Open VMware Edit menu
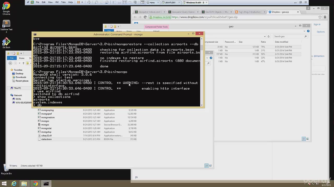Image resolution: width=334 pixels, height=187 pixels. pos(44,2)
